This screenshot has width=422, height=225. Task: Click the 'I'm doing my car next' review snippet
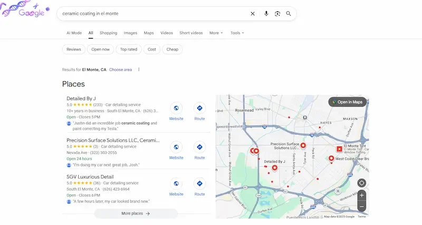click(x=106, y=165)
